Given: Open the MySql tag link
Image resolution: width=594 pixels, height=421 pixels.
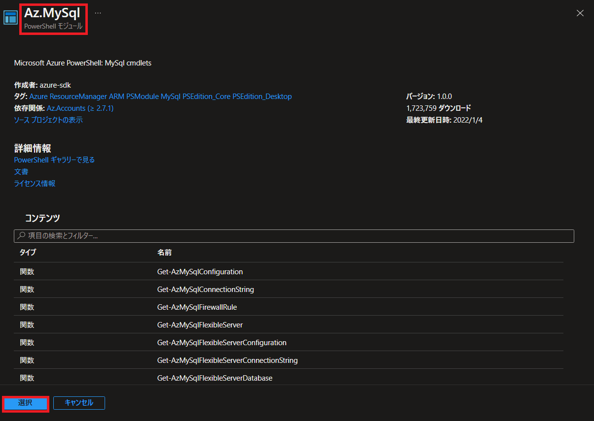Looking at the screenshot, I should [x=171, y=97].
